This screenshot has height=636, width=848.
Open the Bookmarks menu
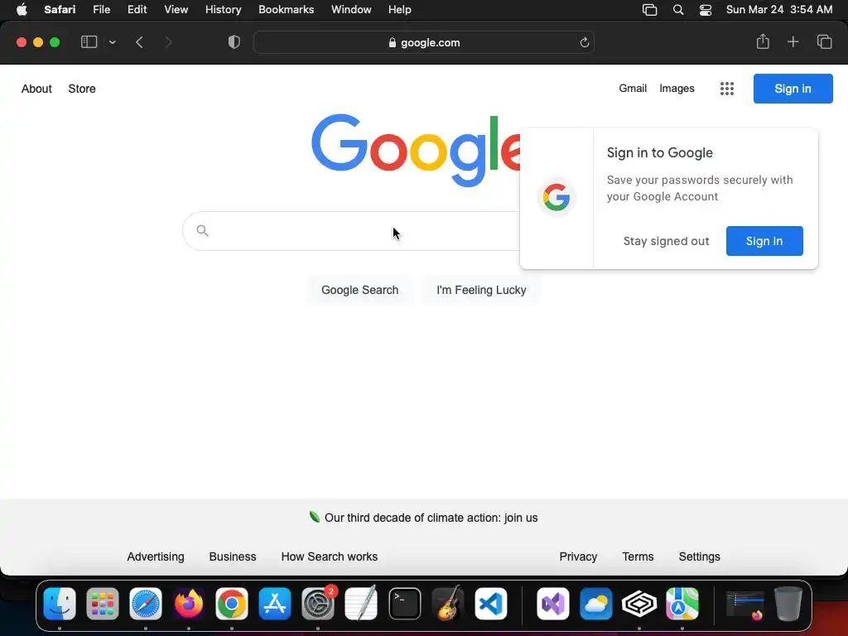(286, 10)
